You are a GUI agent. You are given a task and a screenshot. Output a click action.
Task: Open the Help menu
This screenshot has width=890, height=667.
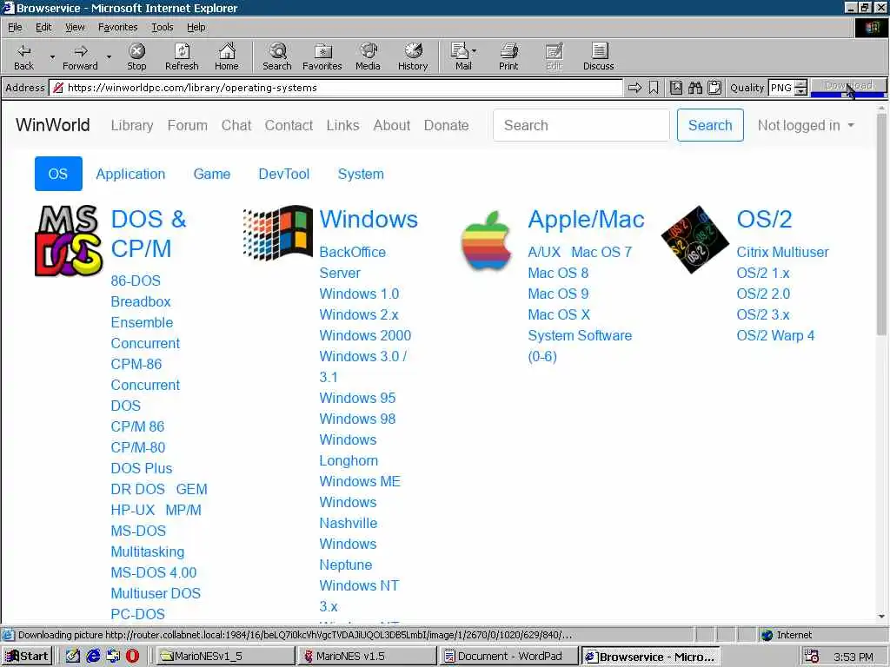pyautogui.click(x=196, y=27)
